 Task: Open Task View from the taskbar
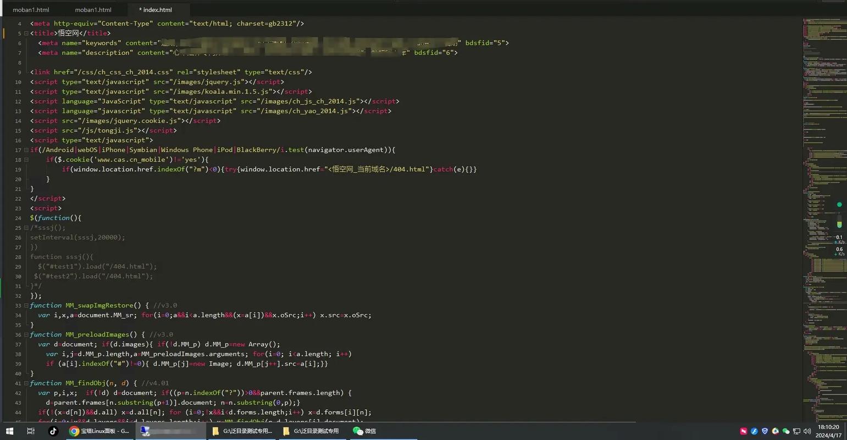pos(31,431)
